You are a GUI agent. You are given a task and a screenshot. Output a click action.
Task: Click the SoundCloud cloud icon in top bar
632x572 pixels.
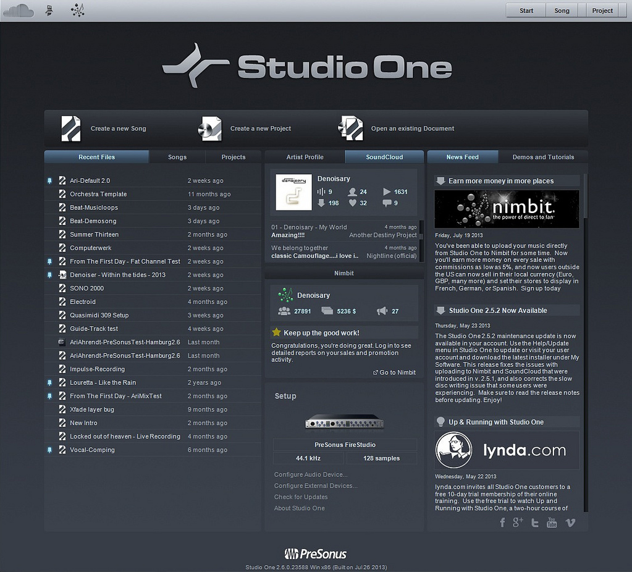(x=18, y=11)
